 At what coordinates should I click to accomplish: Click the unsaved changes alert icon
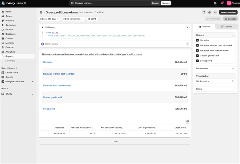pyautogui.click(x=72, y=3)
